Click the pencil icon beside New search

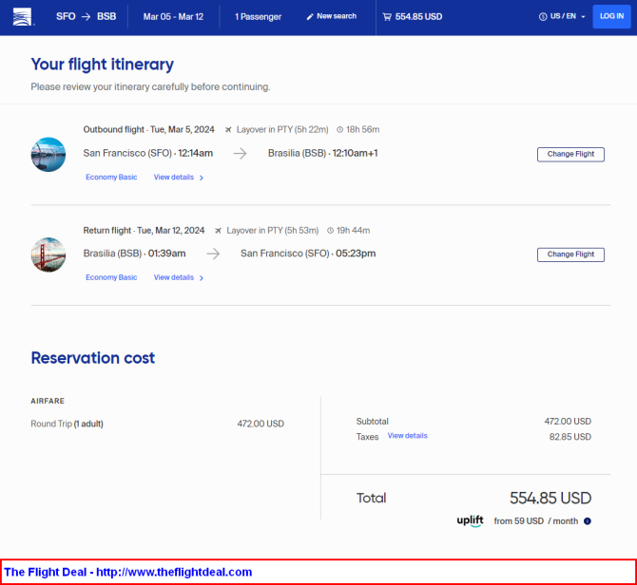(x=310, y=17)
